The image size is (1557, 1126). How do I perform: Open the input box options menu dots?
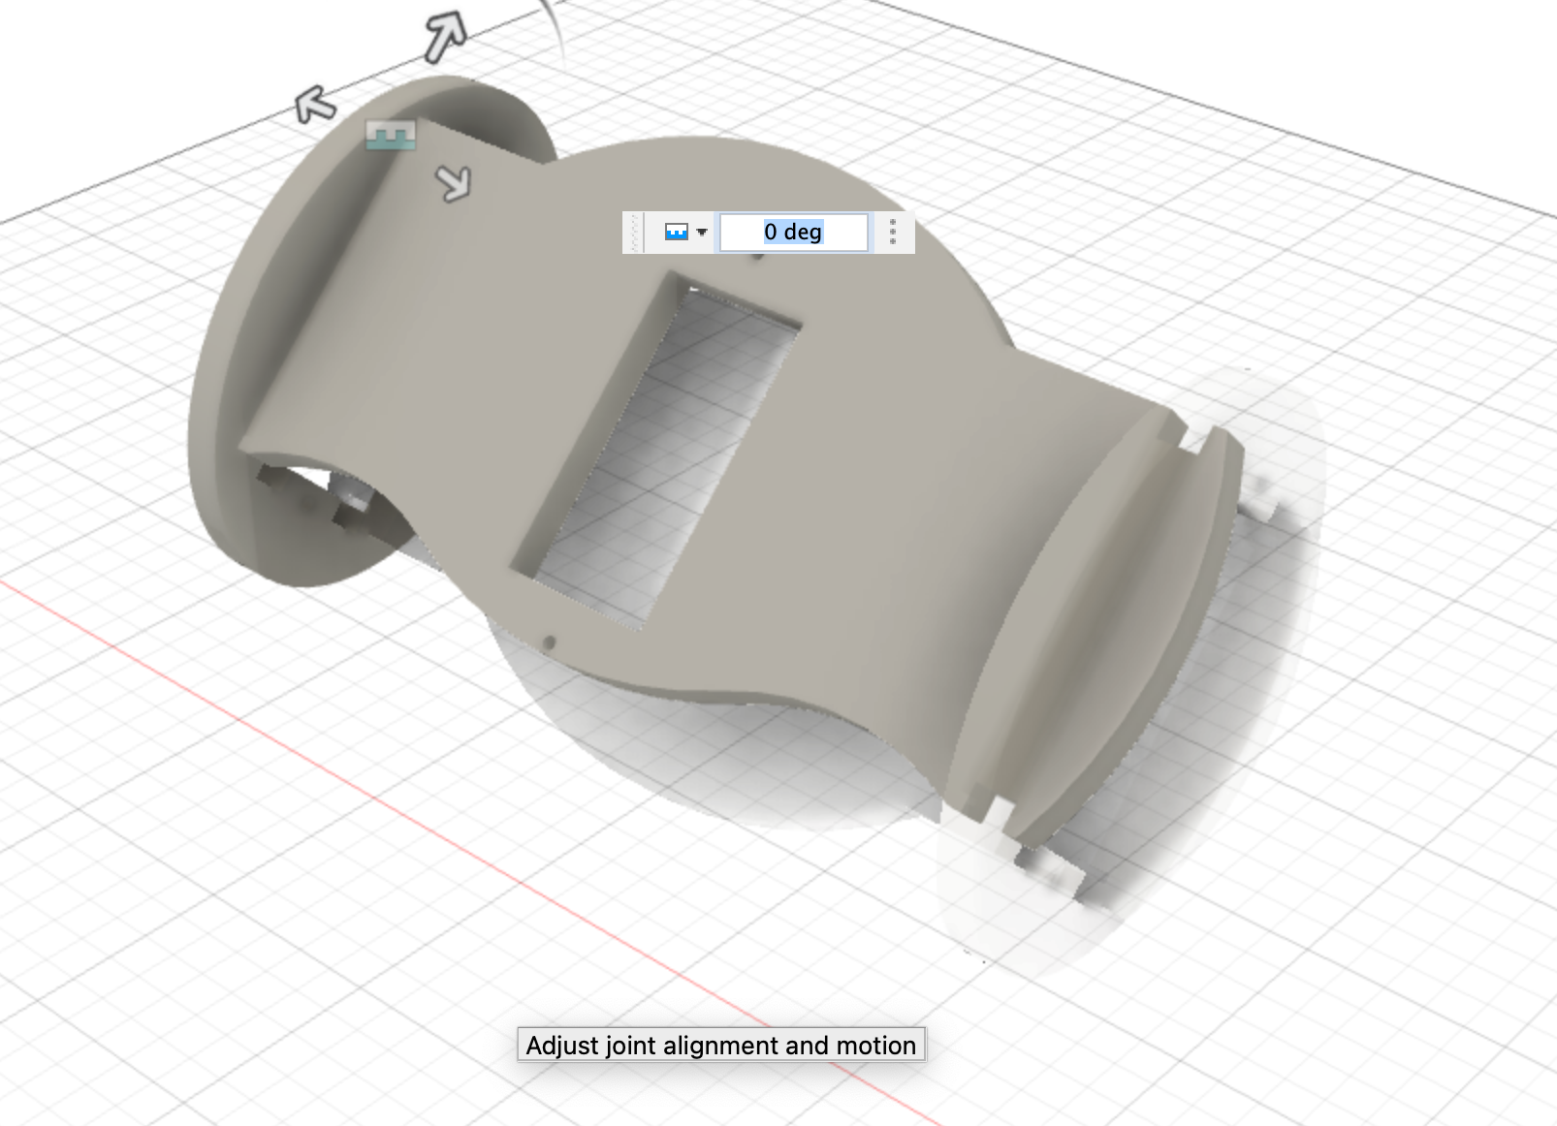(x=893, y=232)
